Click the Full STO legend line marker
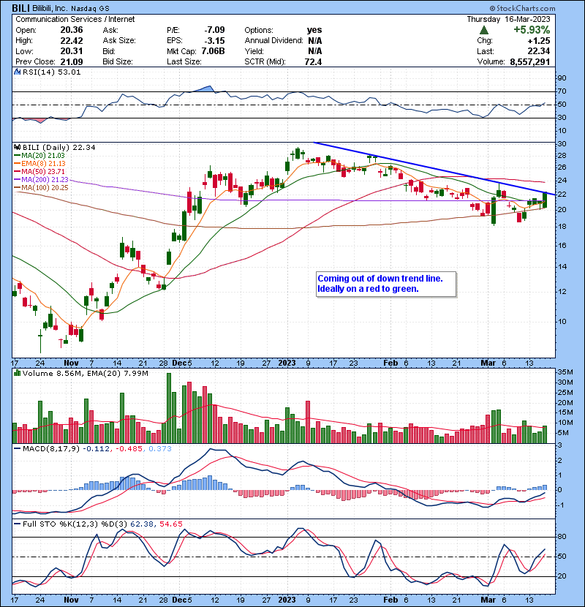Viewport: 585px width, 607px height. [x=18, y=524]
